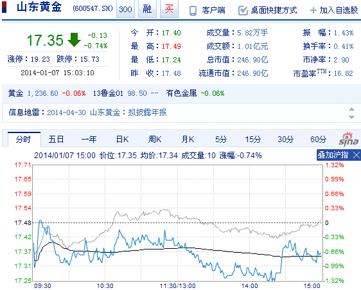
Task: Click 加入自选股 to add to watchlist
Action: pyautogui.click(x=339, y=10)
